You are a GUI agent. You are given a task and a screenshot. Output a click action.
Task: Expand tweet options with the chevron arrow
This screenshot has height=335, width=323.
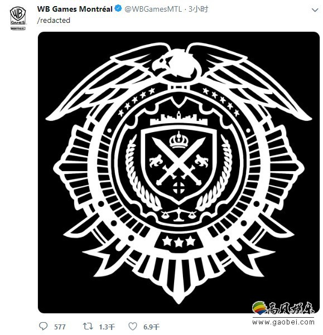tap(315, 10)
